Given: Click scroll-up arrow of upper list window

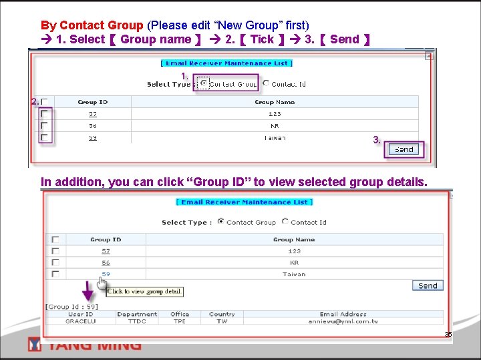Looking at the screenshot, I should pyautogui.click(x=428, y=56).
